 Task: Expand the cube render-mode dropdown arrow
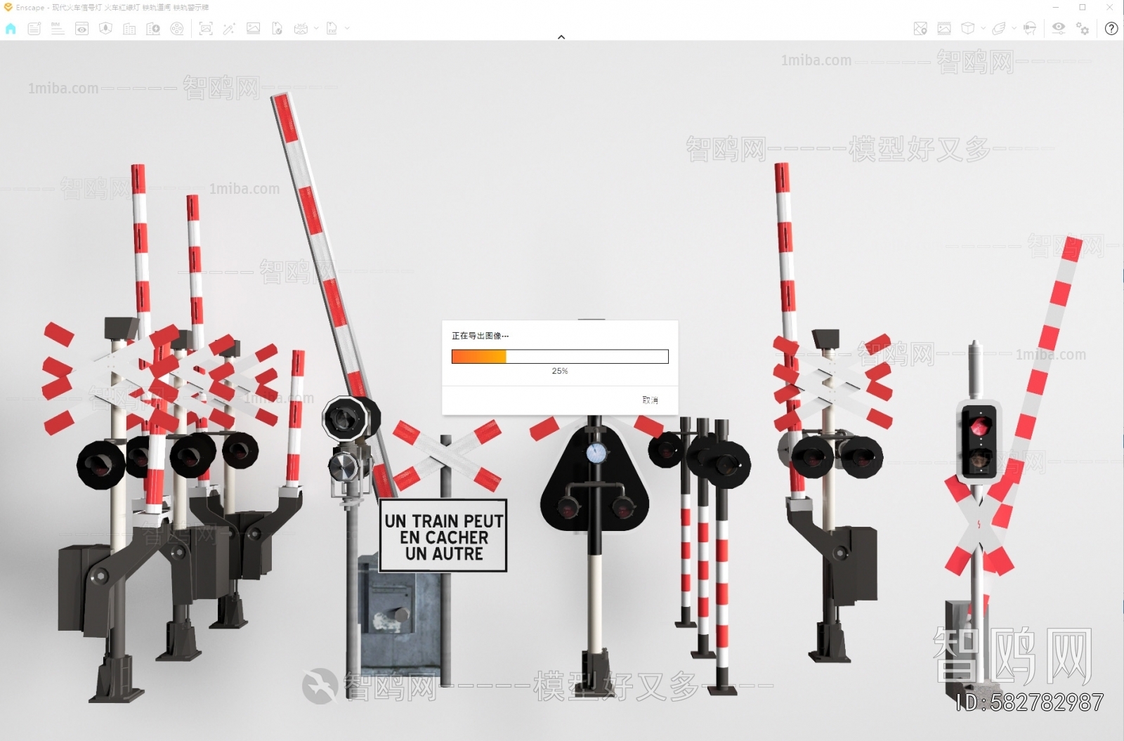pyautogui.click(x=983, y=29)
